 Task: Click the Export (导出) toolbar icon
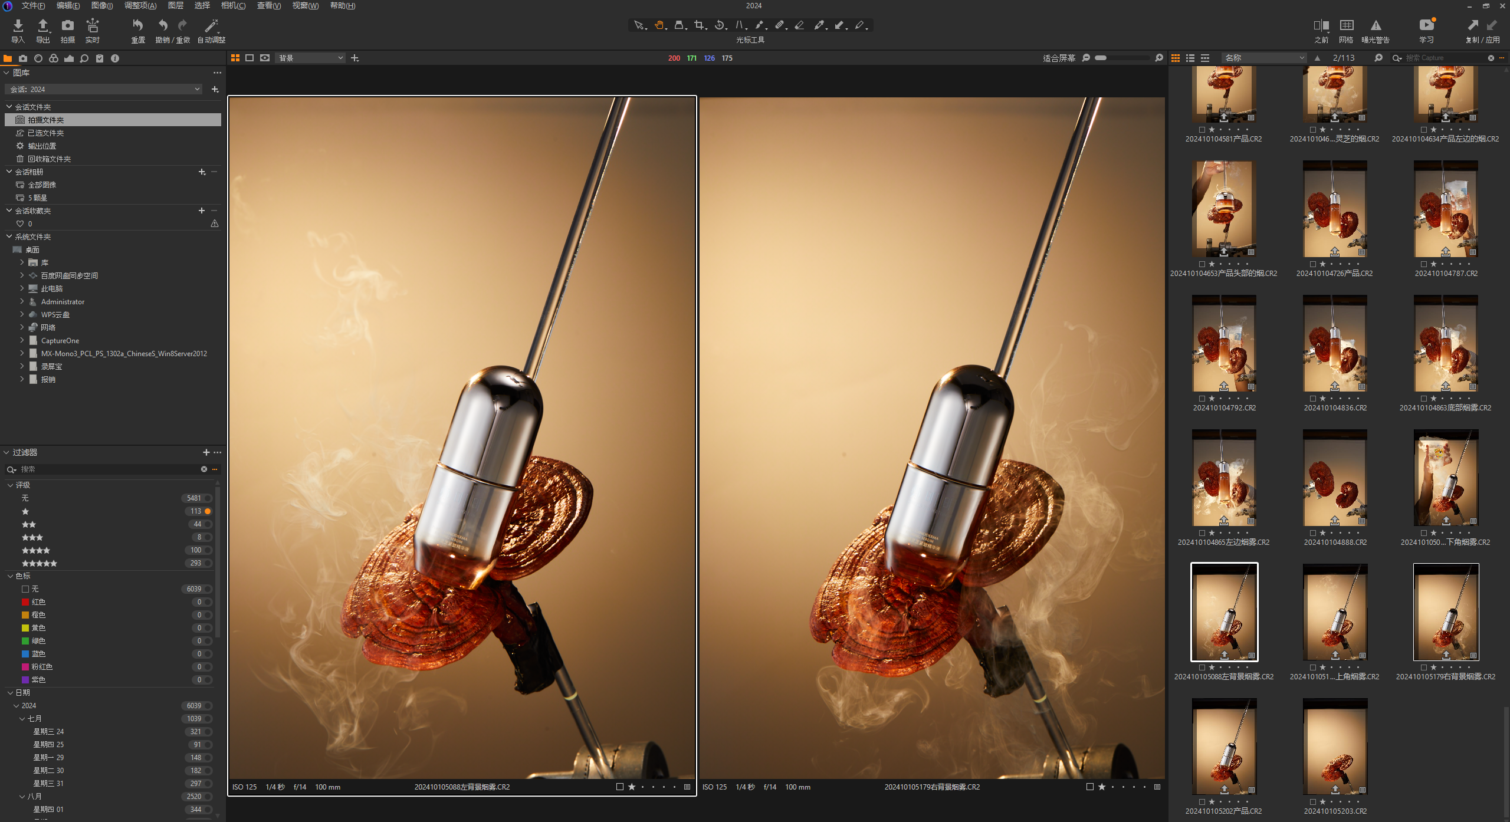pyautogui.click(x=42, y=25)
